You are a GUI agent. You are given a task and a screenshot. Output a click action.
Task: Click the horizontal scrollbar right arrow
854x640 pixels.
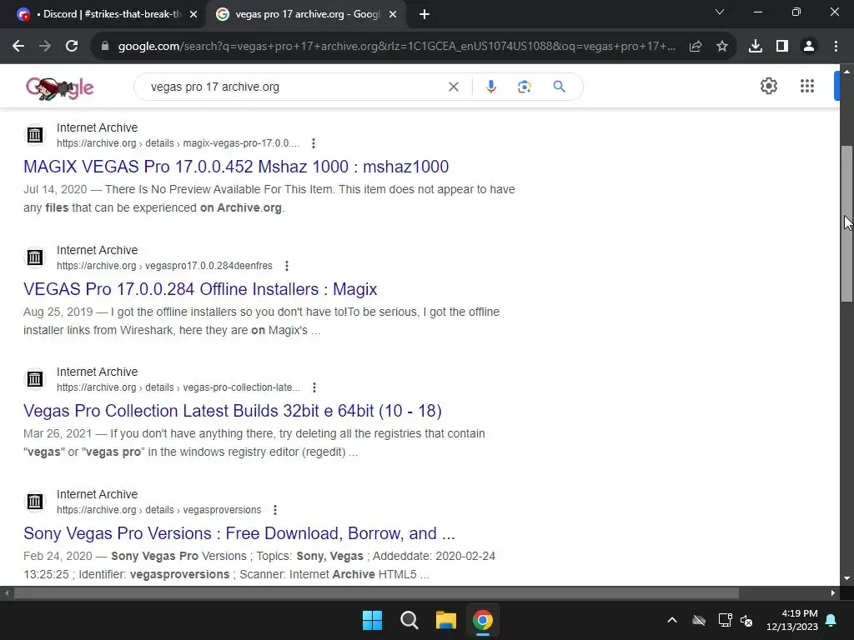(x=833, y=593)
